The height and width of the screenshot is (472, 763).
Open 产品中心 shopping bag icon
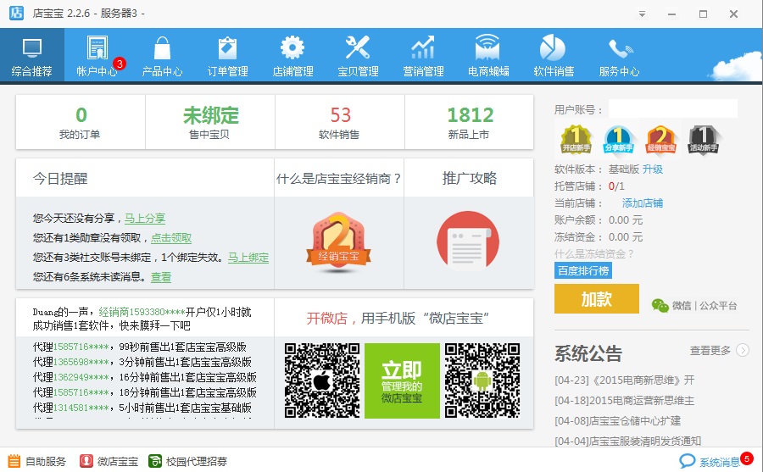[162, 56]
